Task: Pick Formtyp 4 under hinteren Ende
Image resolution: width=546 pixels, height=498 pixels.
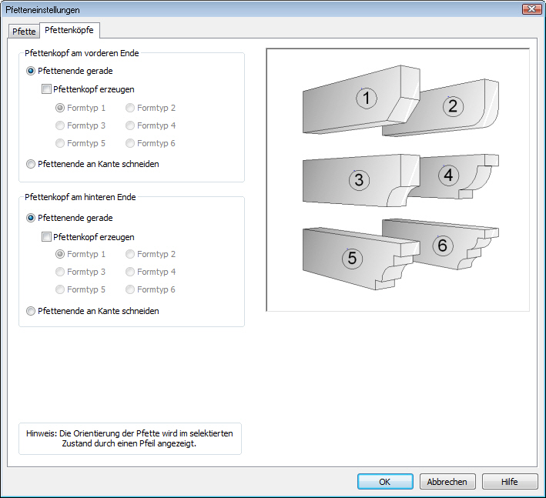Action: click(x=150, y=272)
